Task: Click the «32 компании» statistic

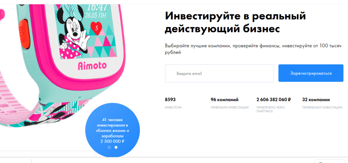Action: tap(316, 99)
